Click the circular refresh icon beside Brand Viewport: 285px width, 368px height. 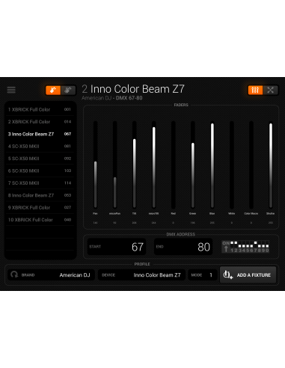coord(14,275)
